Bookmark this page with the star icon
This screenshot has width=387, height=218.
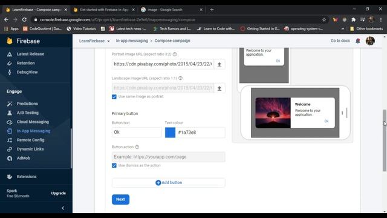324,19
